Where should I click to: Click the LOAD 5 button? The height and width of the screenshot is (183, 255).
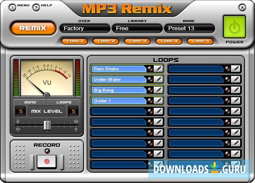click(x=200, y=41)
